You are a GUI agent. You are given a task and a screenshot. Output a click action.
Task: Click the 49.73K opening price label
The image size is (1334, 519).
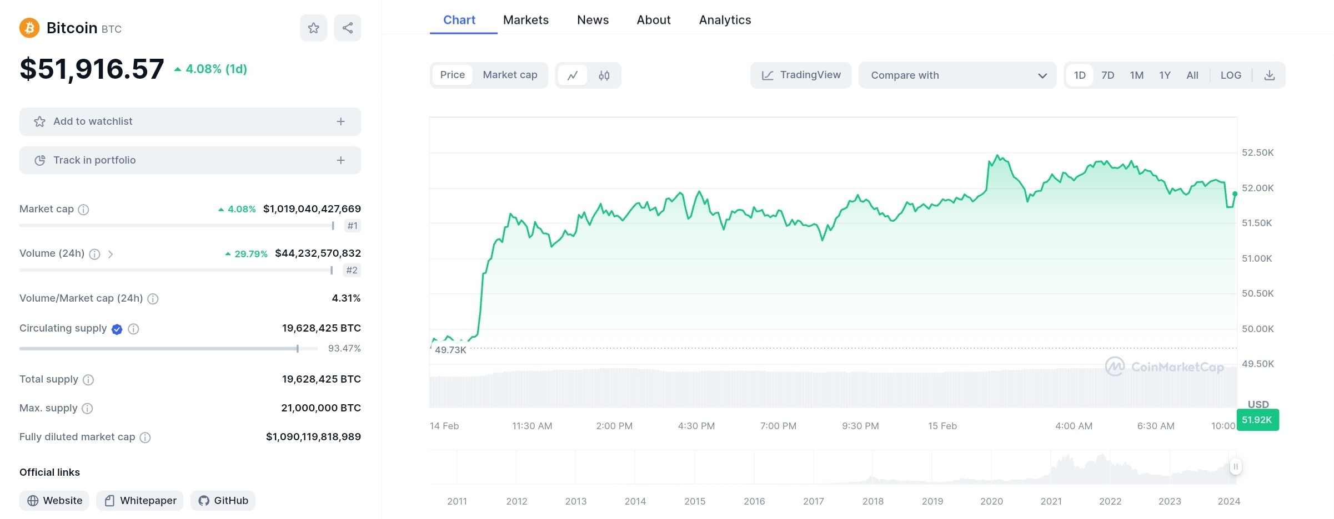pyautogui.click(x=450, y=350)
